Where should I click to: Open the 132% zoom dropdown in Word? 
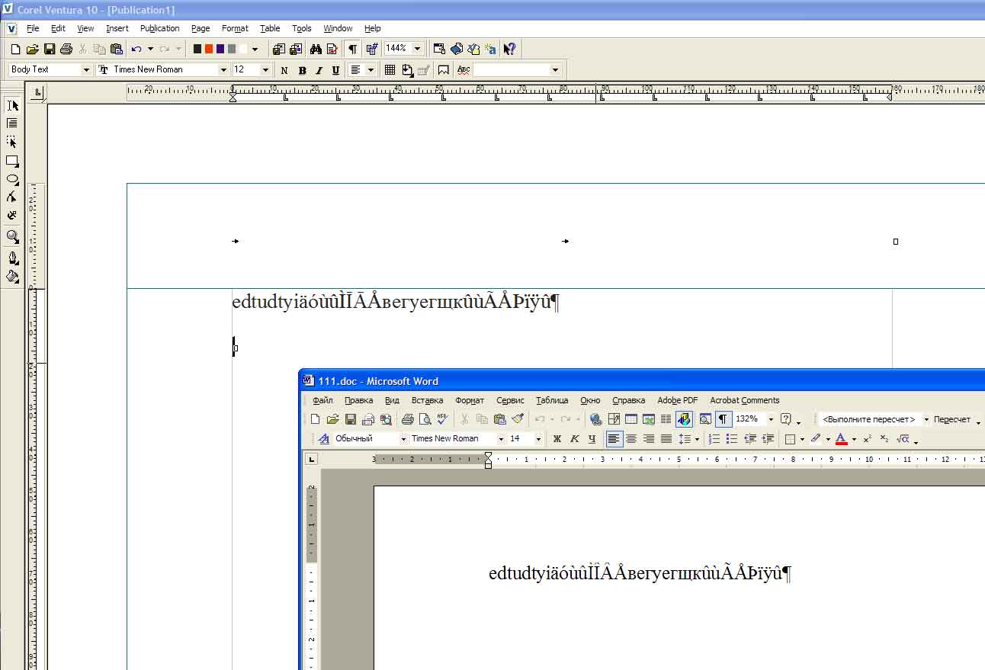pyautogui.click(x=771, y=419)
